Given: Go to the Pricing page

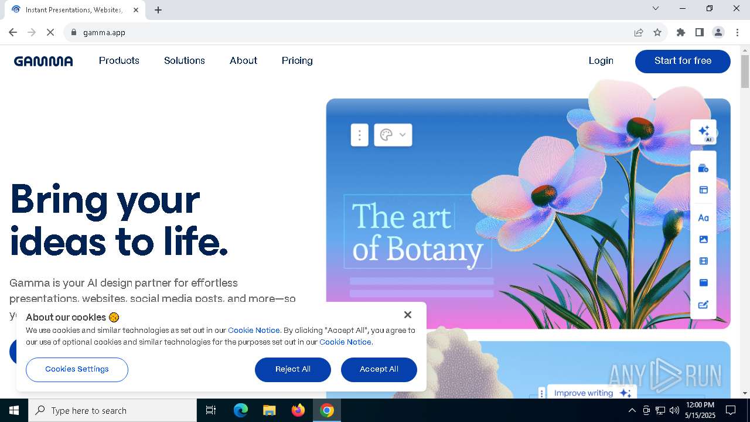Looking at the screenshot, I should click(297, 61).
